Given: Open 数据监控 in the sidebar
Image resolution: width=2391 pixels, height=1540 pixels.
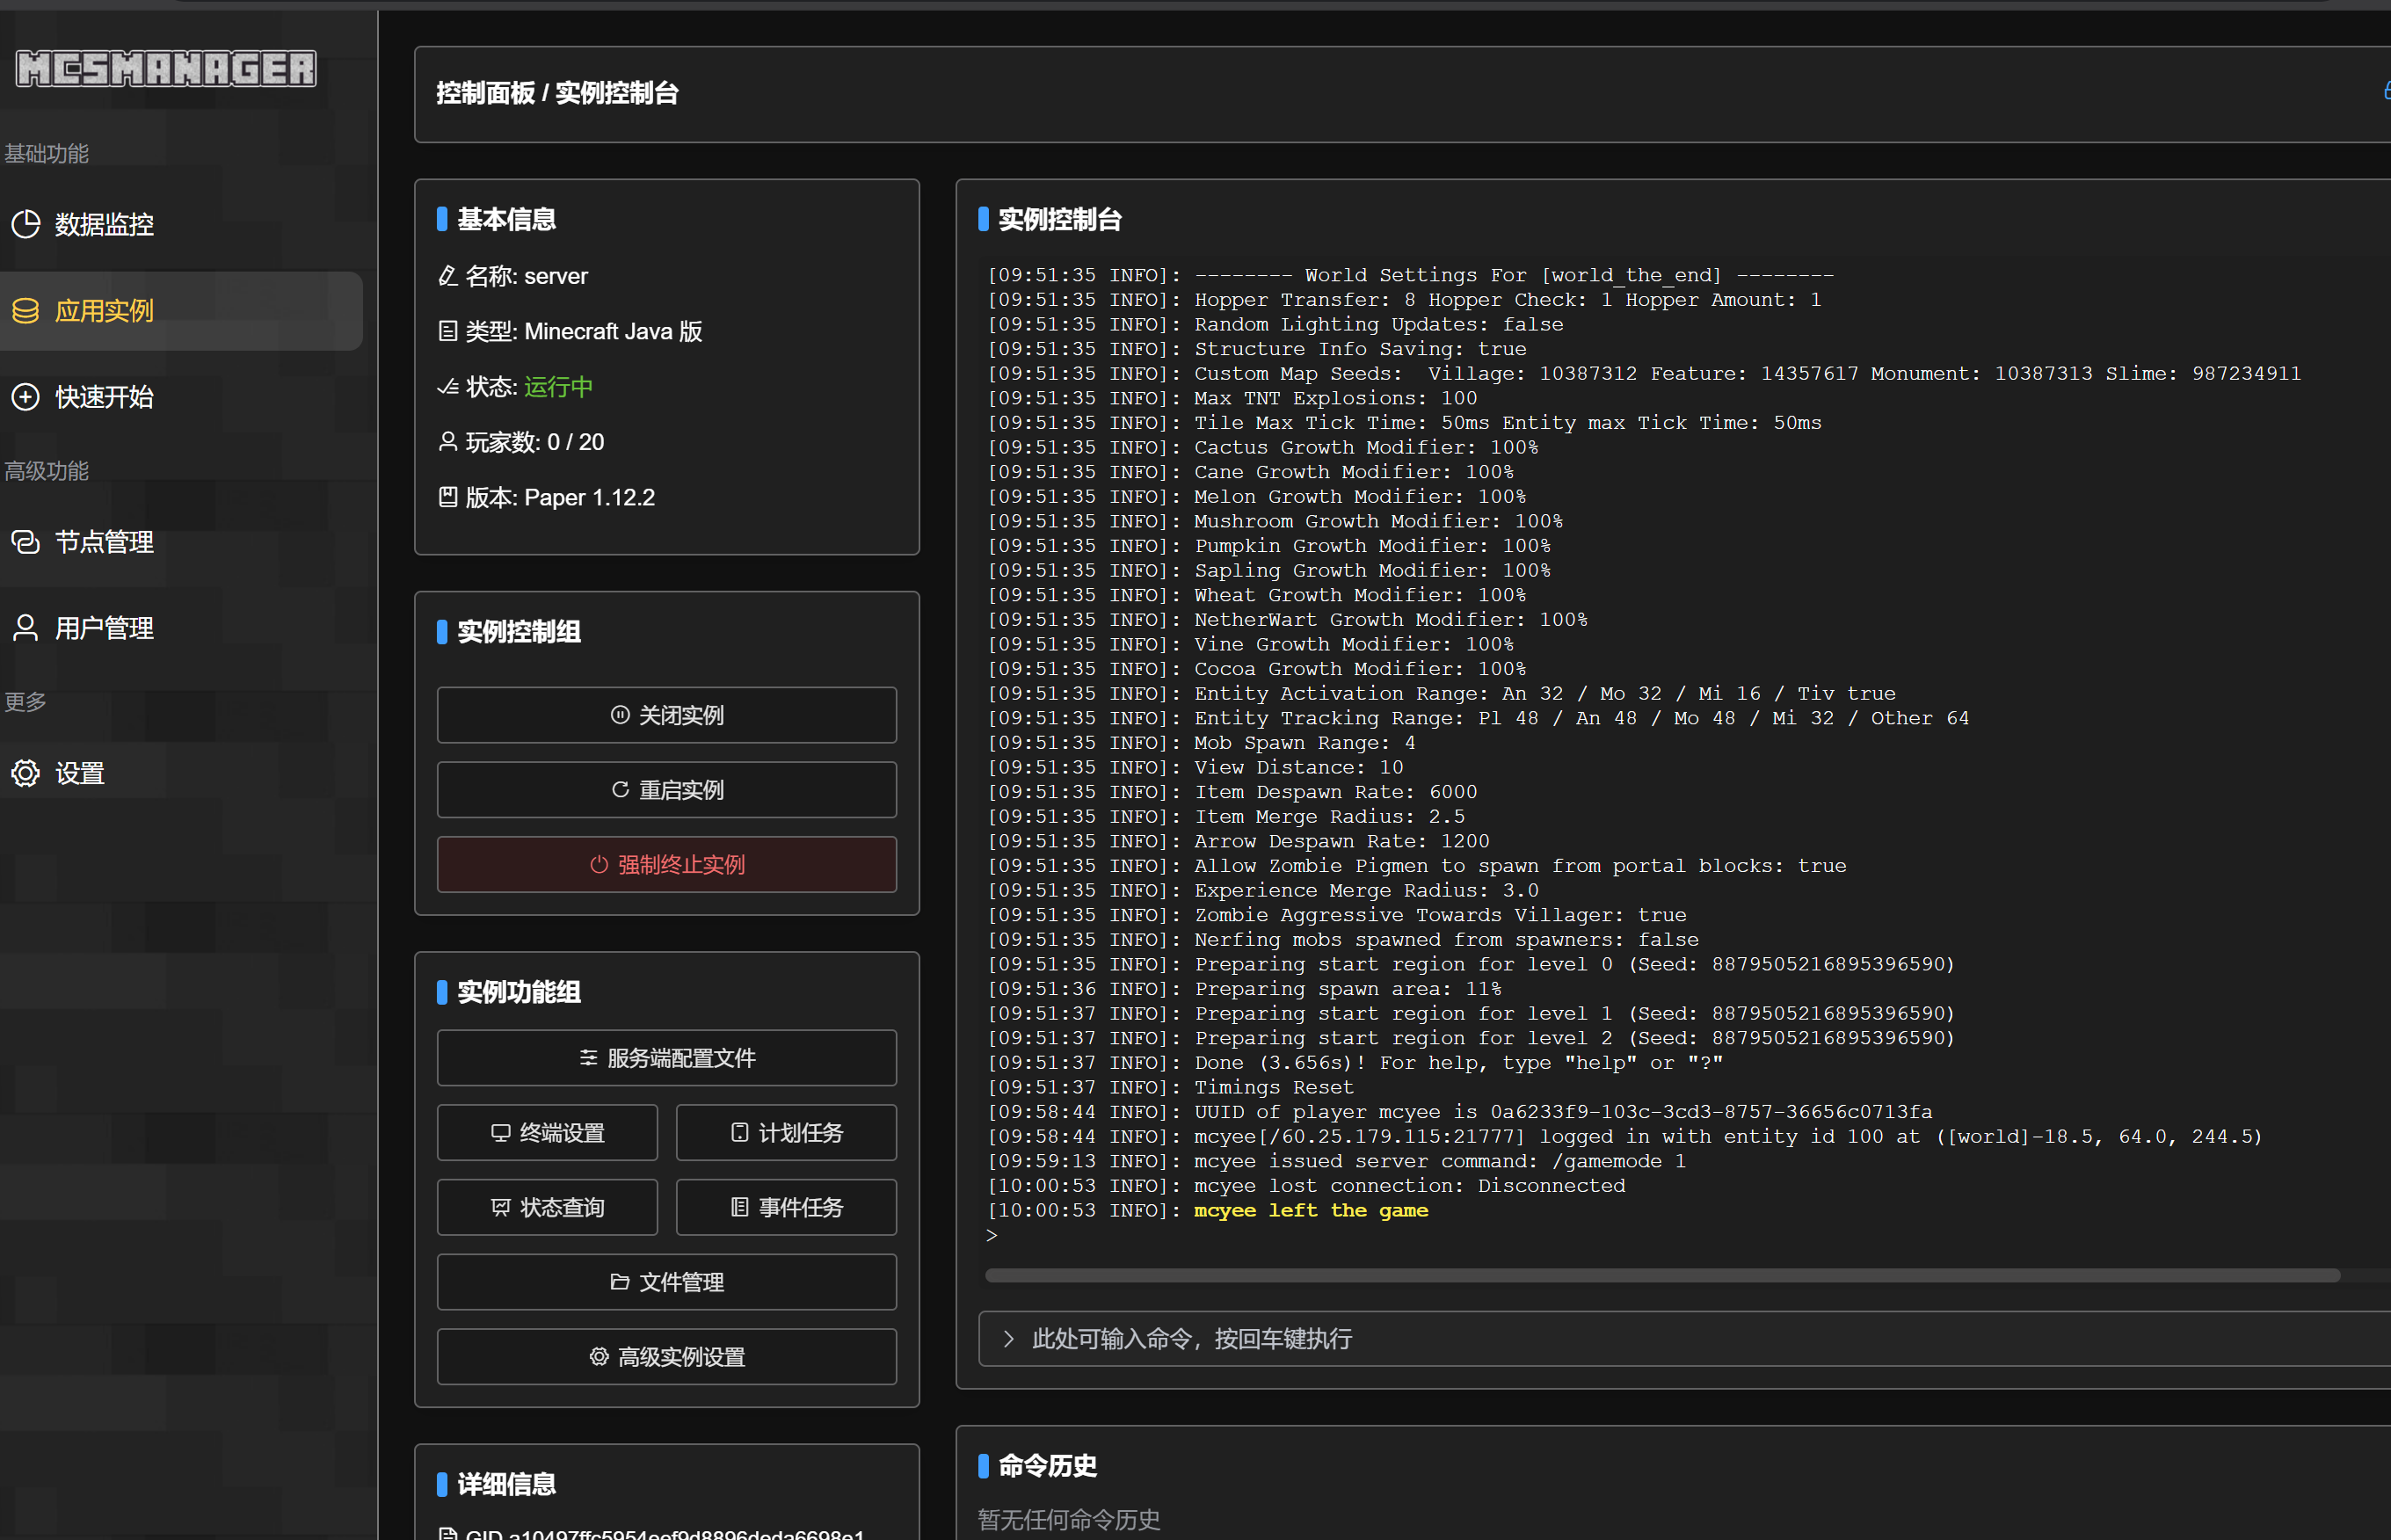Looking at the screenshot, I should click(x=180, y=224).
